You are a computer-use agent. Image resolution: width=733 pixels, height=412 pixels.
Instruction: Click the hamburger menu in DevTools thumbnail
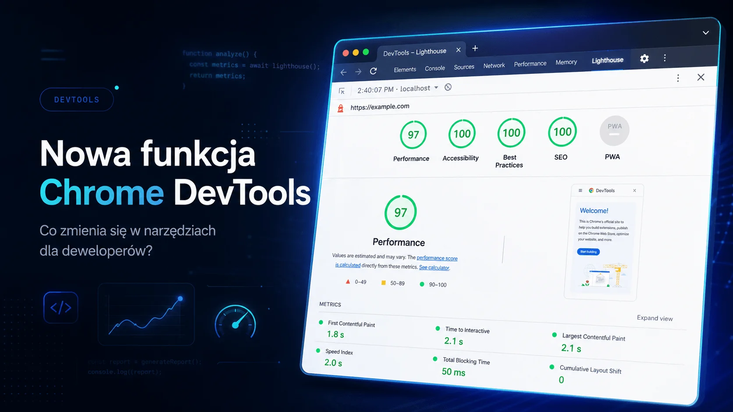tap(580, 190)
